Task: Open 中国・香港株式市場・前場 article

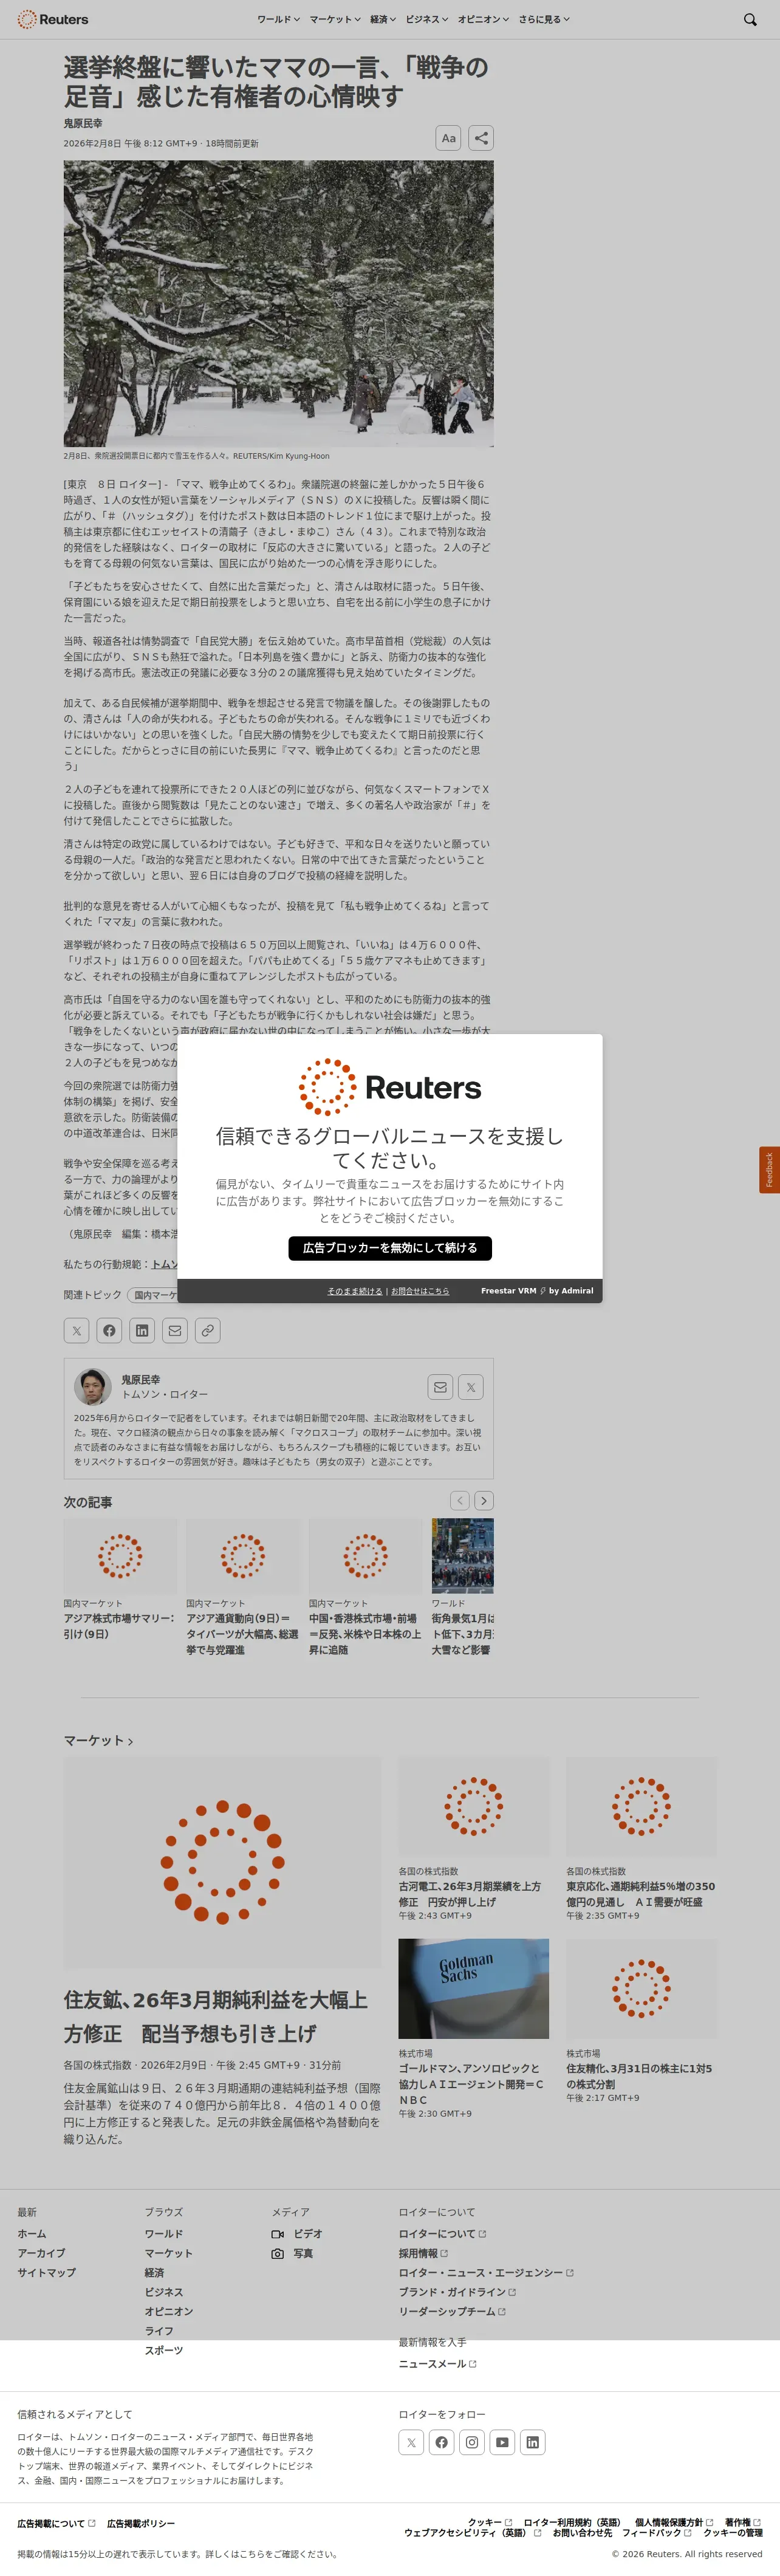Action: pos(365,1634)
